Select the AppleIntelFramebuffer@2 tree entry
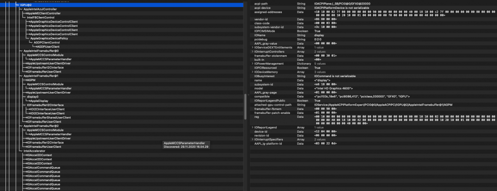The width and height of the screenshot is (497, 191). (41, 126)
